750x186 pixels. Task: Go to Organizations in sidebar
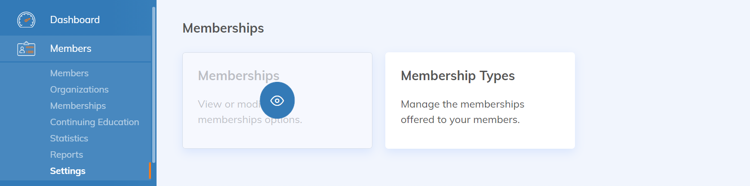tap(79, 90)
